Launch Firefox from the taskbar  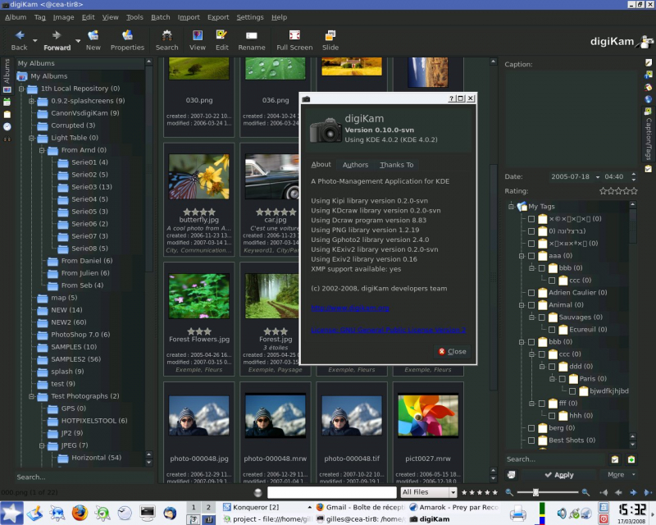[80, 514]
